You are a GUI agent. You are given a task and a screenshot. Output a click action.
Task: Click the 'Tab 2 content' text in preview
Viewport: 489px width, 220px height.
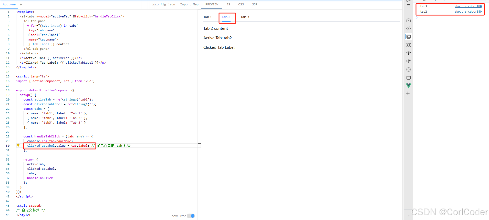[215, 28]
